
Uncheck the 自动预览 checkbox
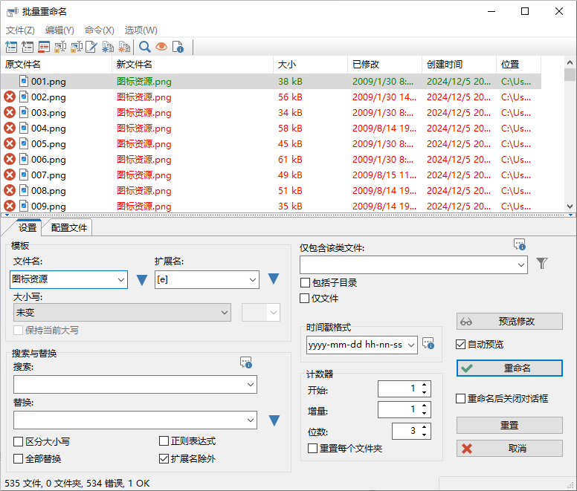click(460, 345)
